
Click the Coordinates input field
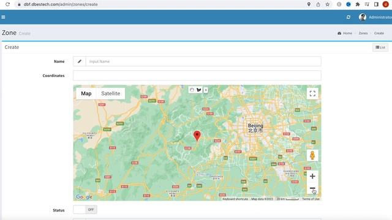pos(197,76)
